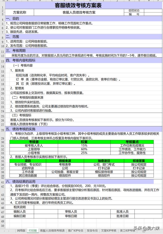This screenshot has height=234, width=163.
Task: Select the 一、目的 section header
Action: point(84,19)
